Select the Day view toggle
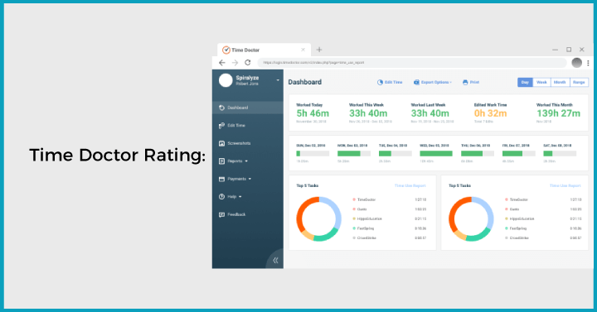 click(525, 82)
